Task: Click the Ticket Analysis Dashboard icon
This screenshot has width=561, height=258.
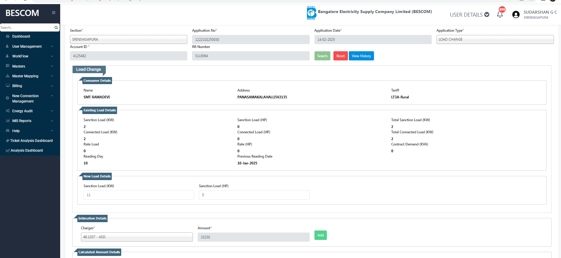Action: tap(8, 140)
